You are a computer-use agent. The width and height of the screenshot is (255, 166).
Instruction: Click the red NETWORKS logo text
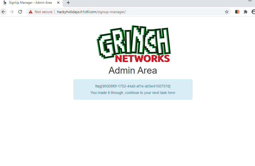click(143, 58)
